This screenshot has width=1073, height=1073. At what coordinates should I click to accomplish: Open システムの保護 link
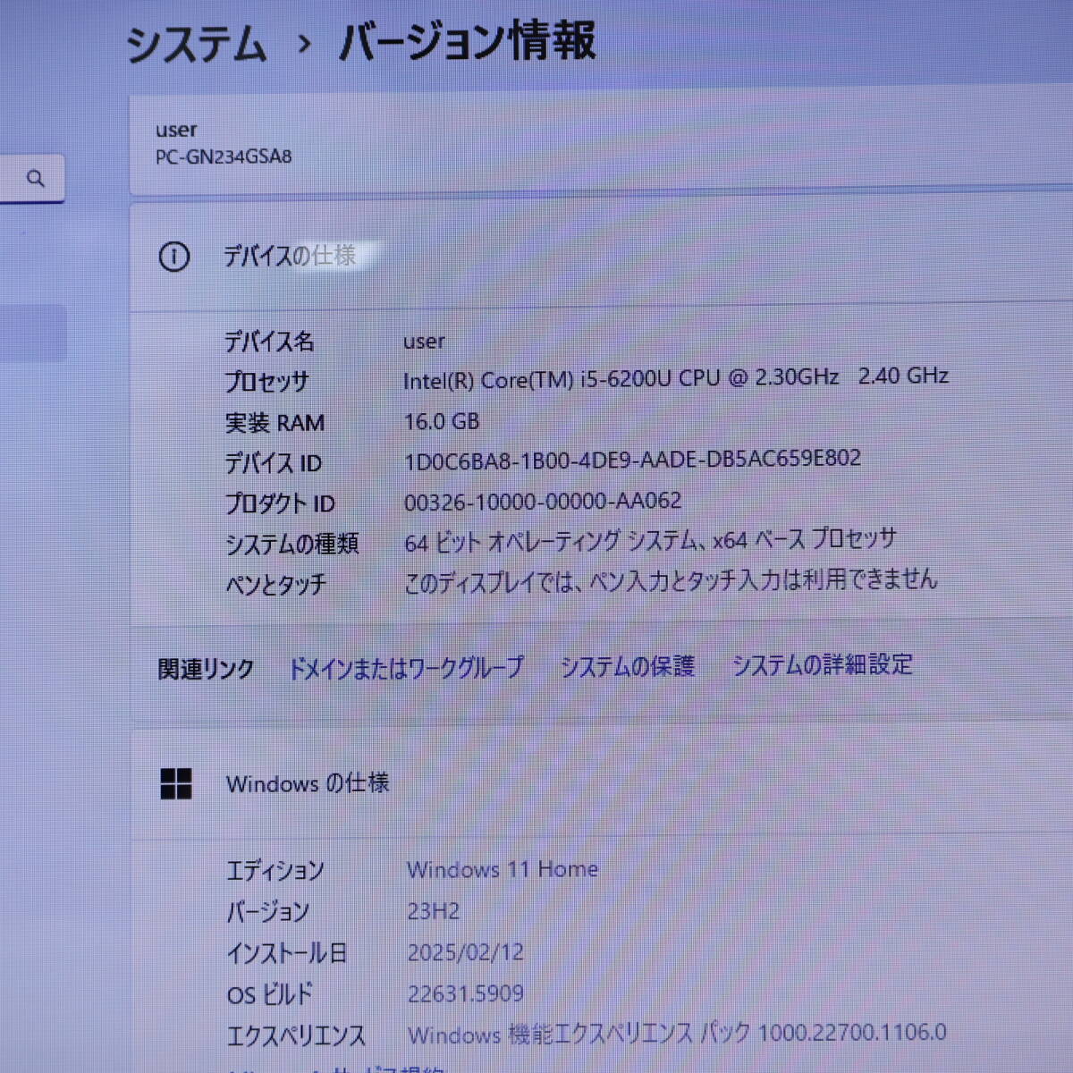pos(627,666)
